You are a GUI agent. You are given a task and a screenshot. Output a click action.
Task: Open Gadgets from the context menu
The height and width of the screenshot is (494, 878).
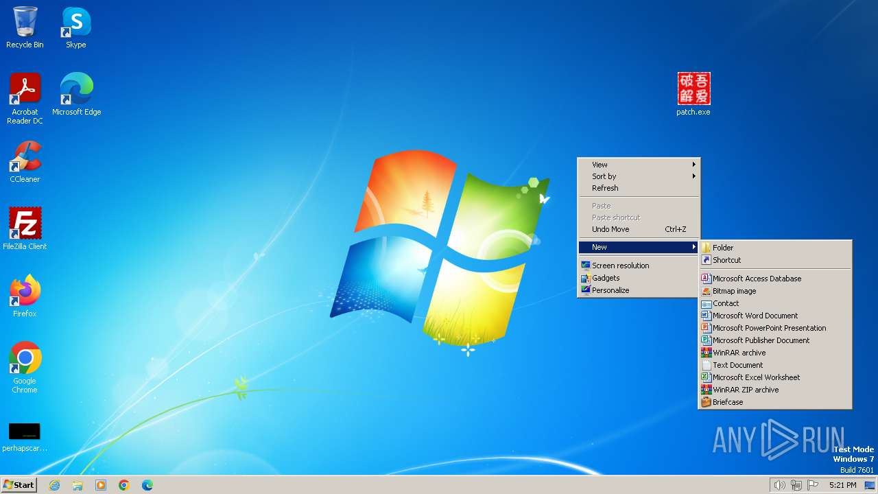(639, 278)
